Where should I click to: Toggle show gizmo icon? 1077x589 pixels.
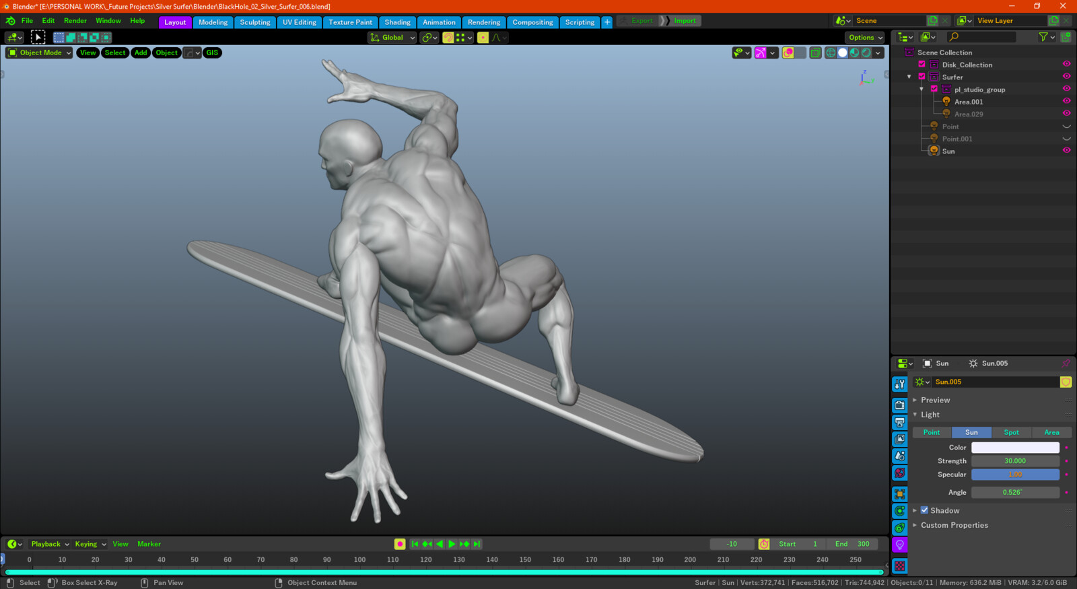[x=761, y=53]
